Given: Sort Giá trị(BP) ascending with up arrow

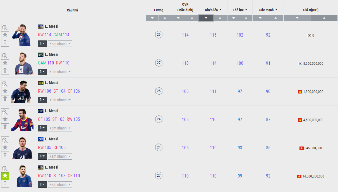Looking at the screenshot, I should (x=324, y=18).
